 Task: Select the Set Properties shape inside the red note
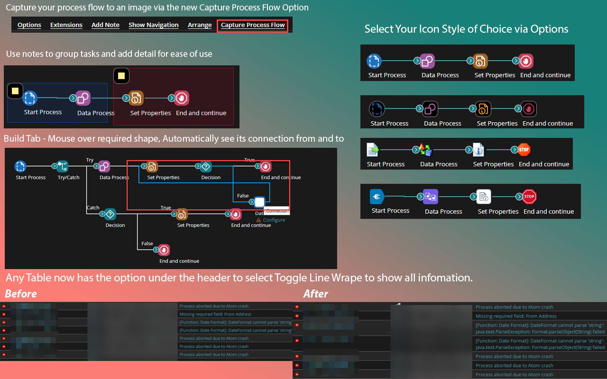pyautogui.click(x=136, y=98)
